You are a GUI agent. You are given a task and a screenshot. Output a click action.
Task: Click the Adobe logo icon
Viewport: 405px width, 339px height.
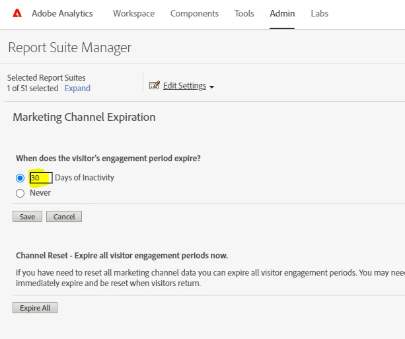click(x=17, y=13)
